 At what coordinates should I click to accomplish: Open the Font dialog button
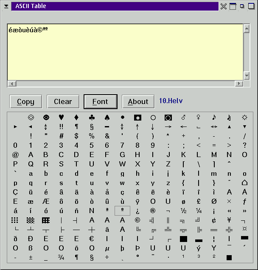point(101,101)
